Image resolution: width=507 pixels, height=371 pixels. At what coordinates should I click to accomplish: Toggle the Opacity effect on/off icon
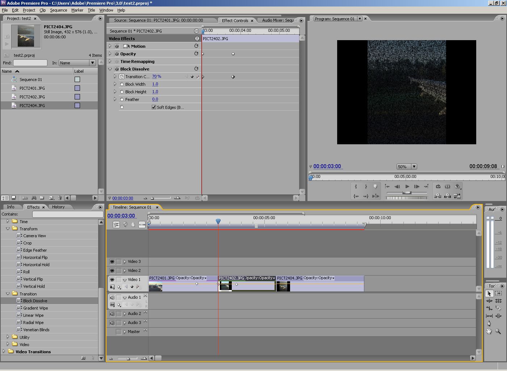pos(117,54)
